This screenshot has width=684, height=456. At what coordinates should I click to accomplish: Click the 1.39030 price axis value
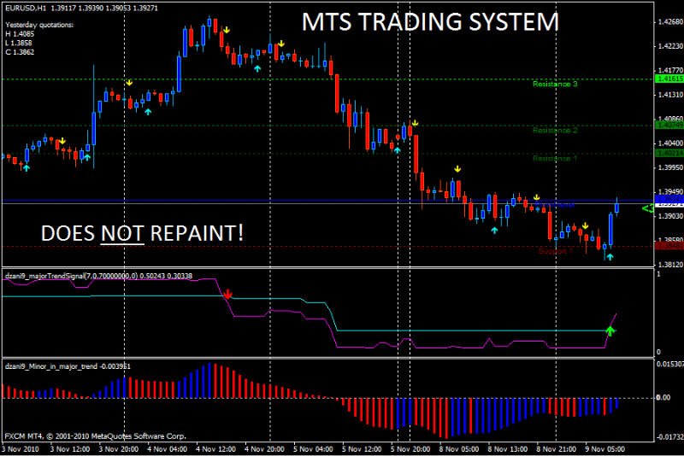[670, 216]
